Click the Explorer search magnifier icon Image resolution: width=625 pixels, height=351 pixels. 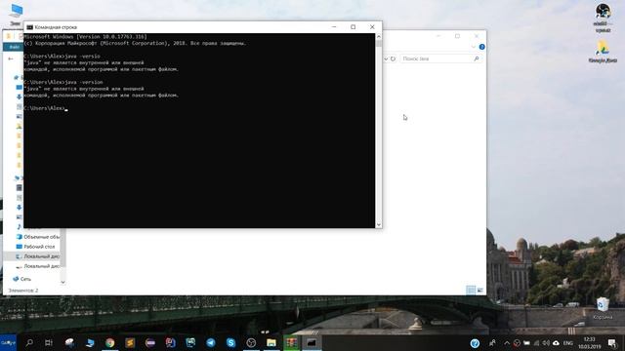476,58
